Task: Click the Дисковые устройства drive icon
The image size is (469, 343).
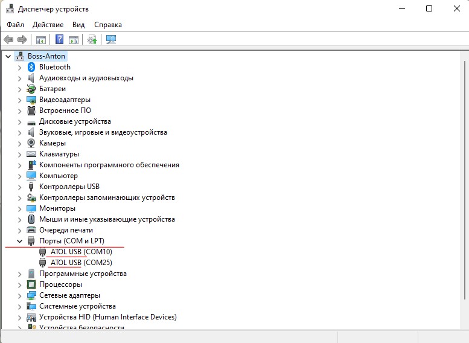Action: coord(31,122)
